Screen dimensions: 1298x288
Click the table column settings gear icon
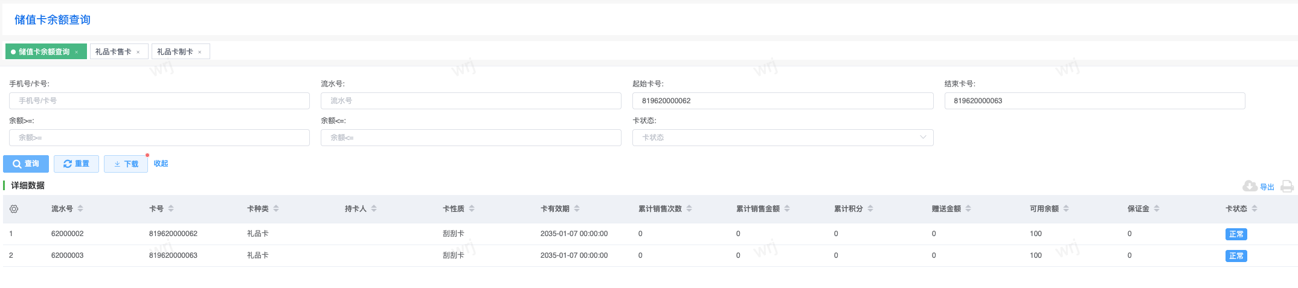click(x=14, y=209)
